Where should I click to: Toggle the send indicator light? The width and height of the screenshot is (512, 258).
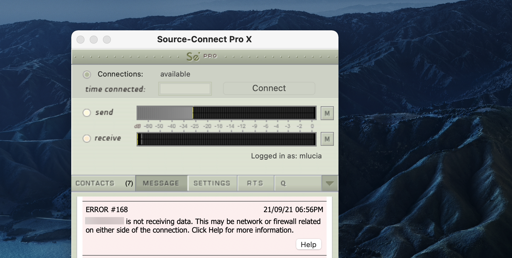87,113
